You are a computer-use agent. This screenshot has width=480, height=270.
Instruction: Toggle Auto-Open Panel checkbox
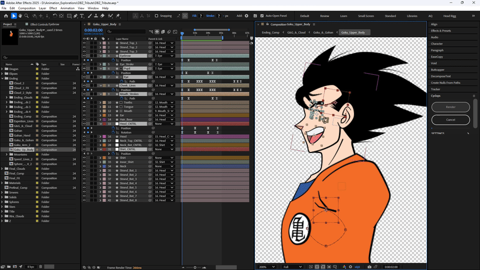pos(262,16)
